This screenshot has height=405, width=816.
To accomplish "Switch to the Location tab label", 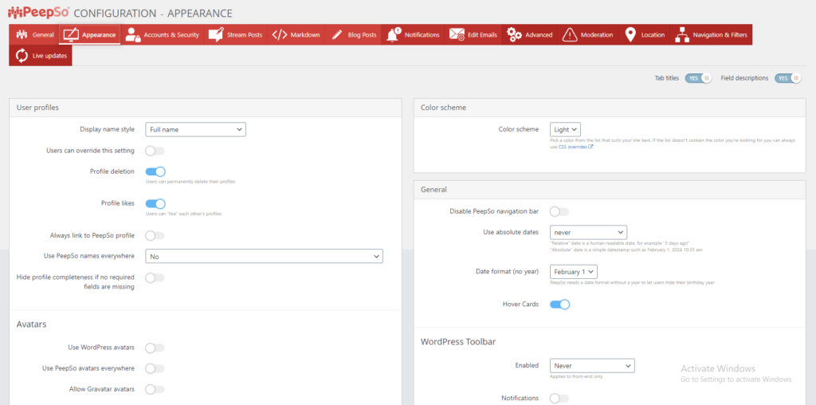I will (653, 35).
